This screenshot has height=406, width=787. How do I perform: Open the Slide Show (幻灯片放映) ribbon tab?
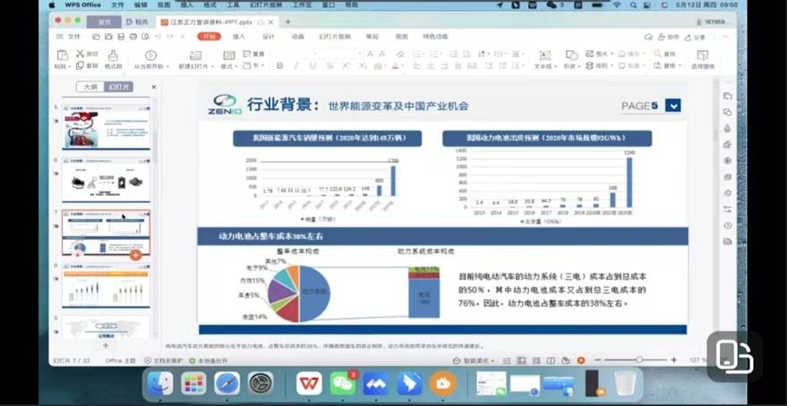[x=335, y=37]
